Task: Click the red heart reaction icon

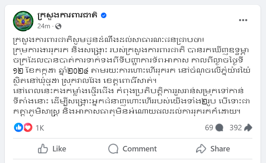Action: [x=27, y=128]
